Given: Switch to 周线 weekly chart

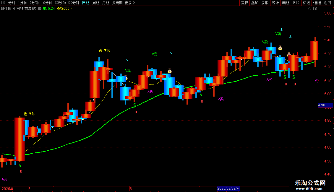Looking at the screenshot, I should pyautogui.click(x=96, y=3).
